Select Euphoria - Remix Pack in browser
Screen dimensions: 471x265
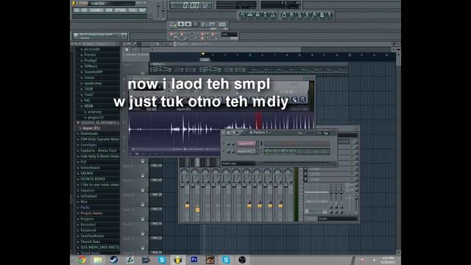(x=98, y=150)
